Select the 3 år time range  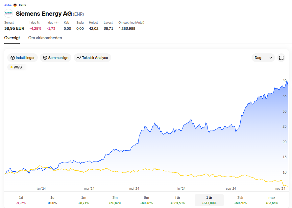click(x=241, y=200)
